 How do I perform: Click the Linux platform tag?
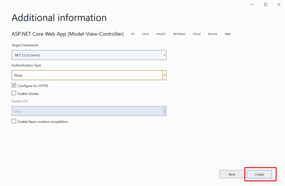click(145, 34)
